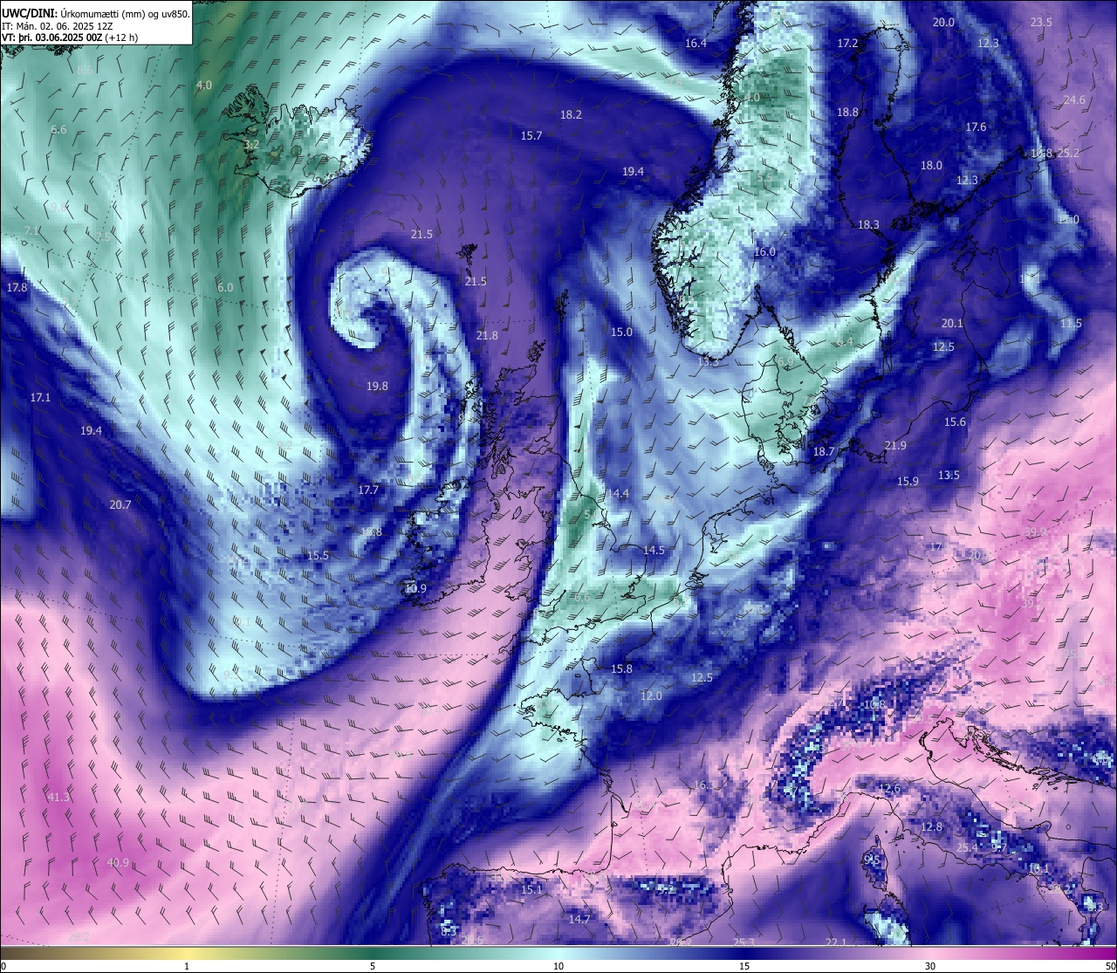Click the 25.2 value on the map
The width and height of the screenshot is (1117, 973).
(x=1069, y=153)
